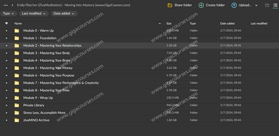
Task: Expand the Upload options dropdown arrow
Action: [x=256, y=5]
